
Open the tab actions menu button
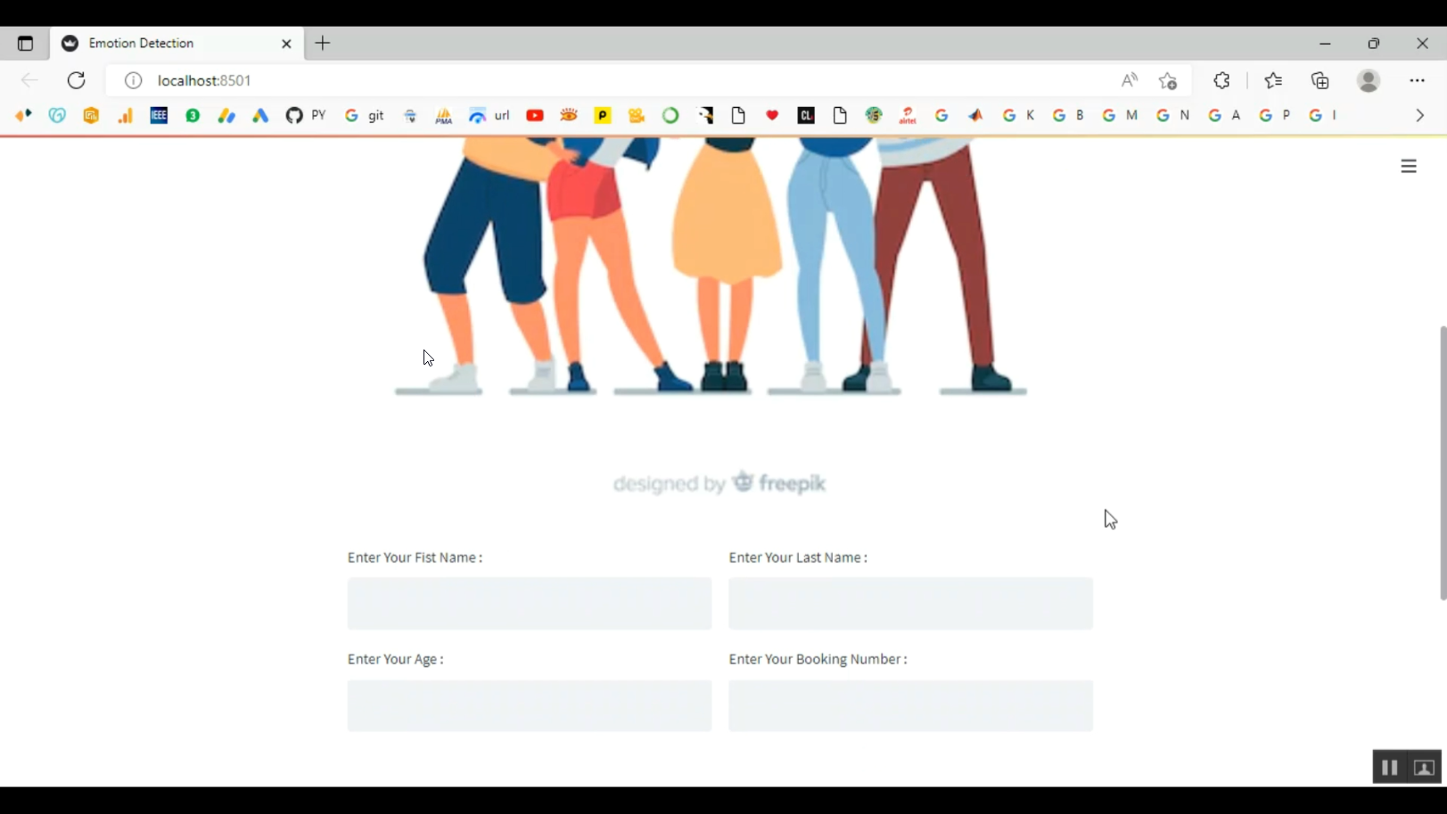click(25, 43)
